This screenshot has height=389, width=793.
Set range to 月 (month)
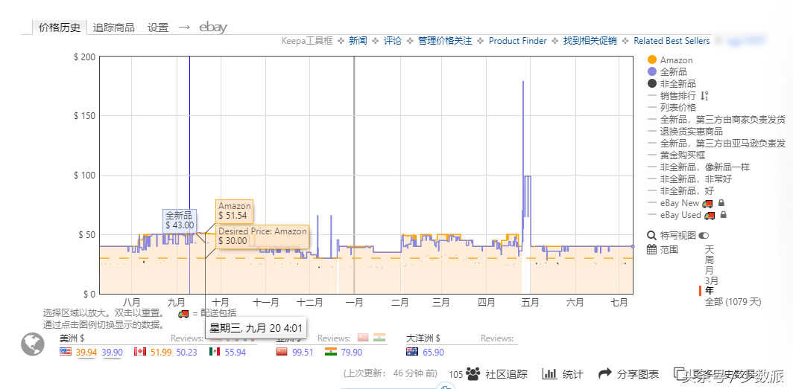point(710,270)
